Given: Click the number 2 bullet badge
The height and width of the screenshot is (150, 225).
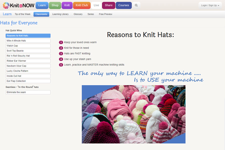Looking at the screenshot, I should pos(61,48).
